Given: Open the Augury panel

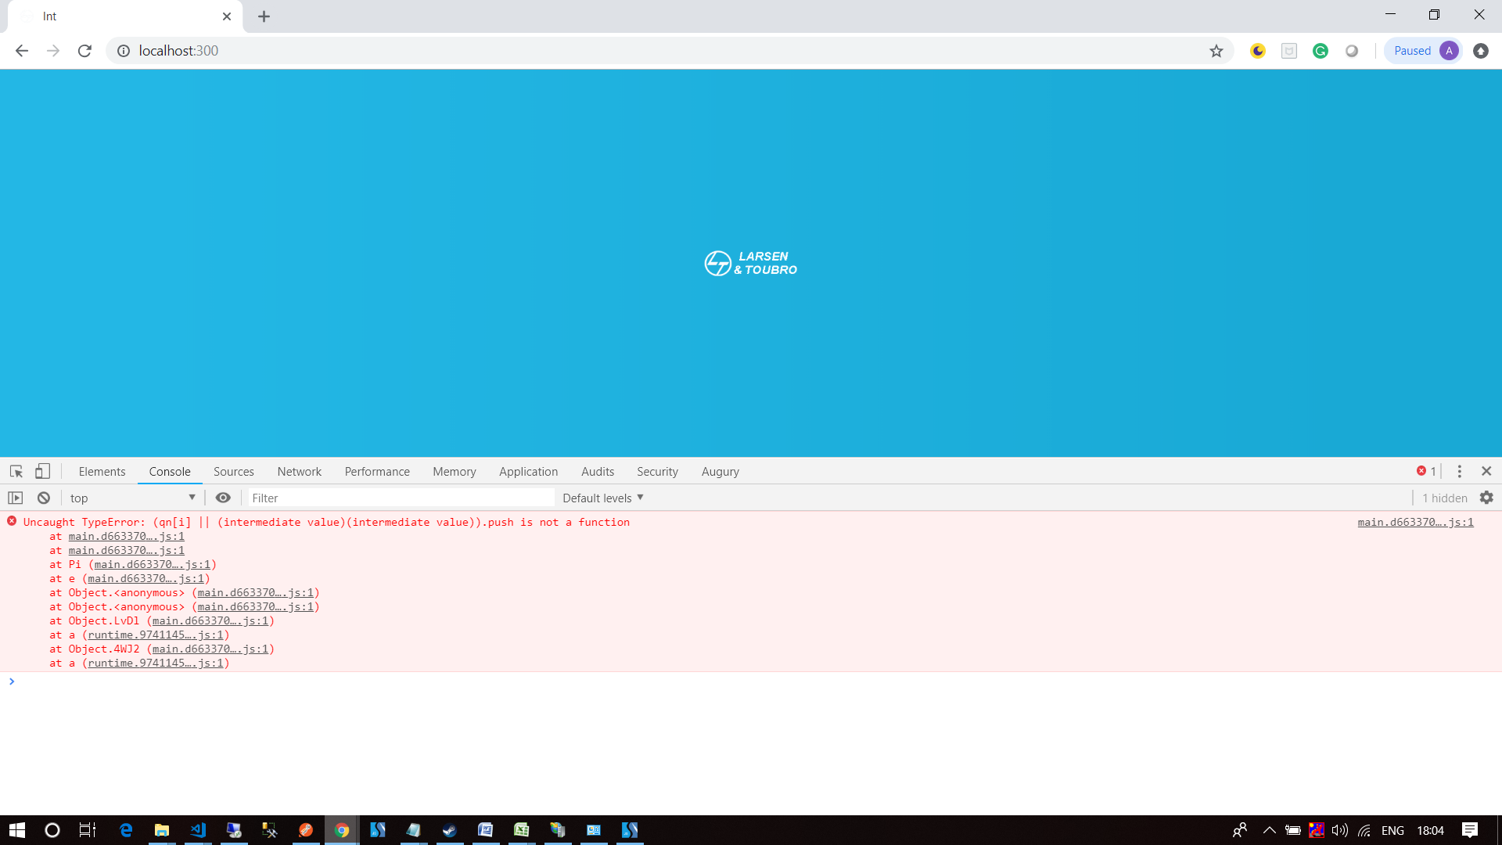Looking at the screenshot, I should [x=720, y=471].
